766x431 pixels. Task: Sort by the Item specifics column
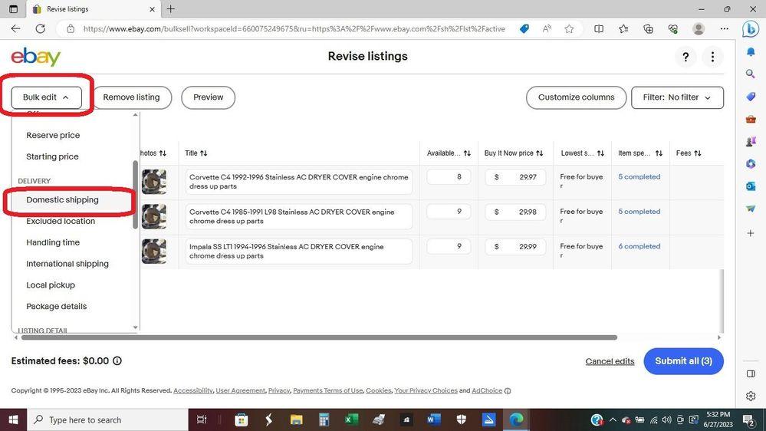(x=659, y=153)
